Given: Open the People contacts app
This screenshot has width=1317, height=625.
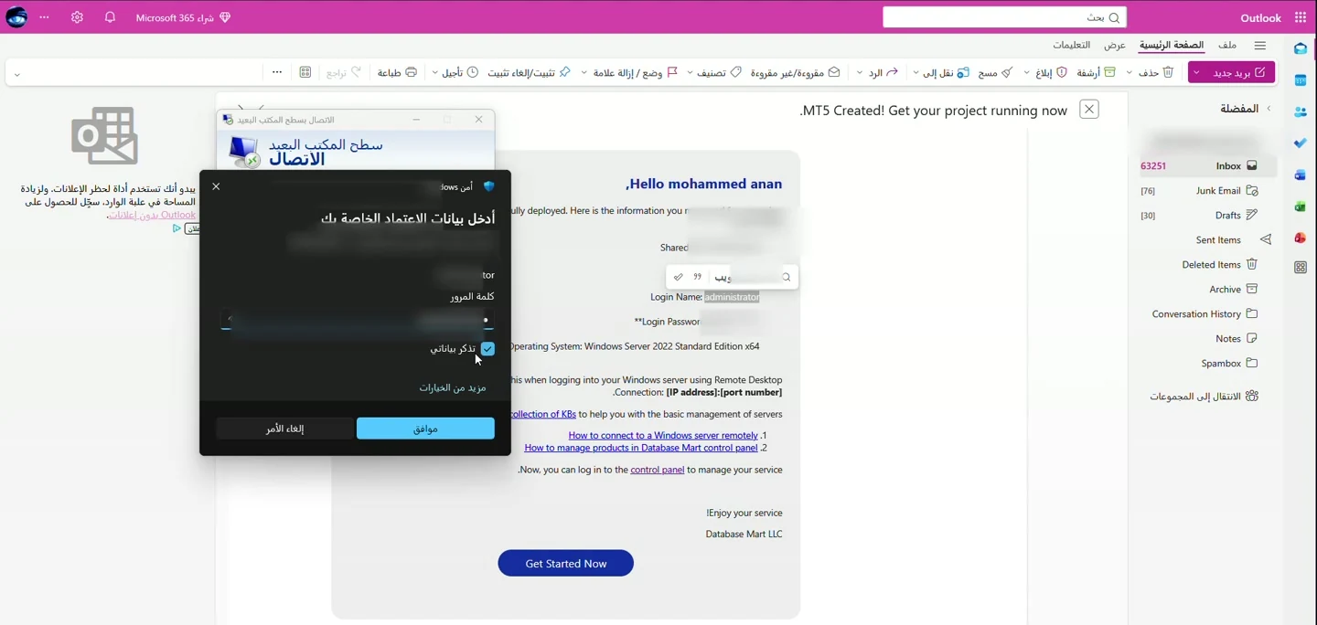Looking at the screenshot, I should coord(1301,111).
